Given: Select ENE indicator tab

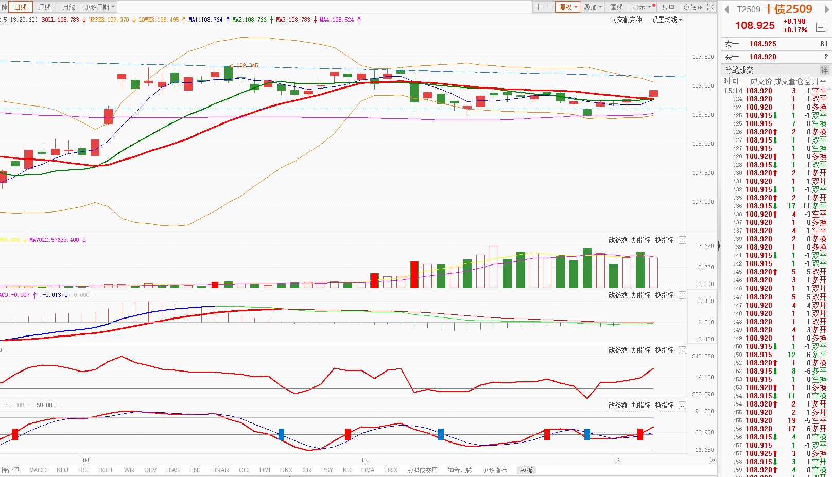Looking at the screenshot, I should 196,470.
